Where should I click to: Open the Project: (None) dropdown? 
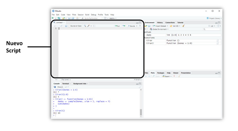[214, 18]
